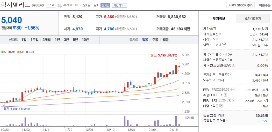Click the -1.56% change rate
This screenshot has height=132, width=272.
[32, 28]
